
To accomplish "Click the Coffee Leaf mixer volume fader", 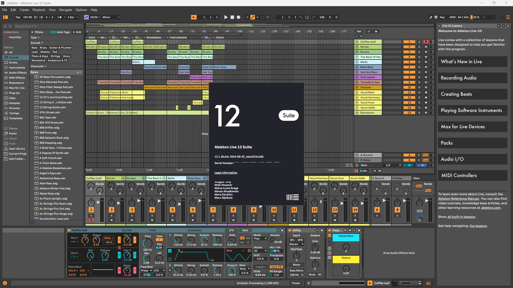I will tap(98, 203).
